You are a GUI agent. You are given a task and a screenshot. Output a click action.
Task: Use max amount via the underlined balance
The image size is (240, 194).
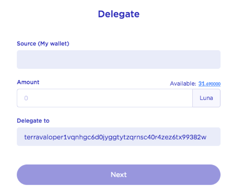pos(209,84)
